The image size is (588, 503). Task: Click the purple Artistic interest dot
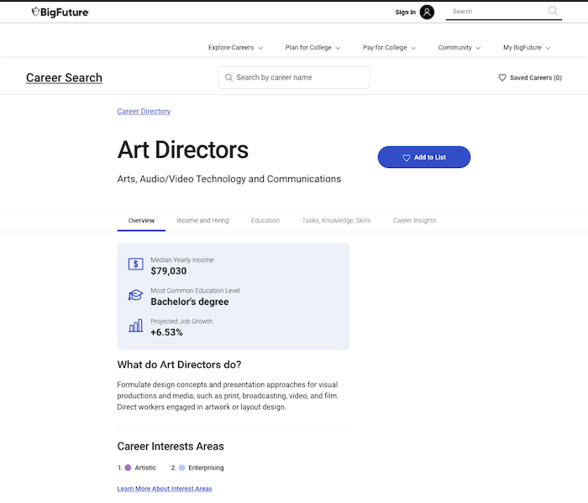(128, 468)
